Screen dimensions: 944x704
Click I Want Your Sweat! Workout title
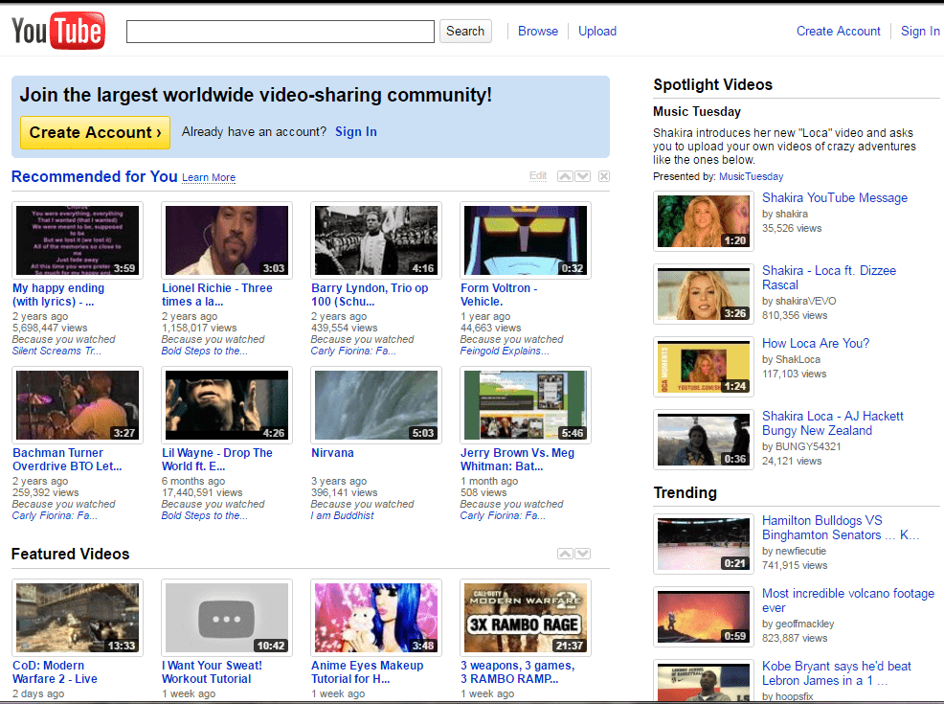pyautogui.click(x=212, y=672)
